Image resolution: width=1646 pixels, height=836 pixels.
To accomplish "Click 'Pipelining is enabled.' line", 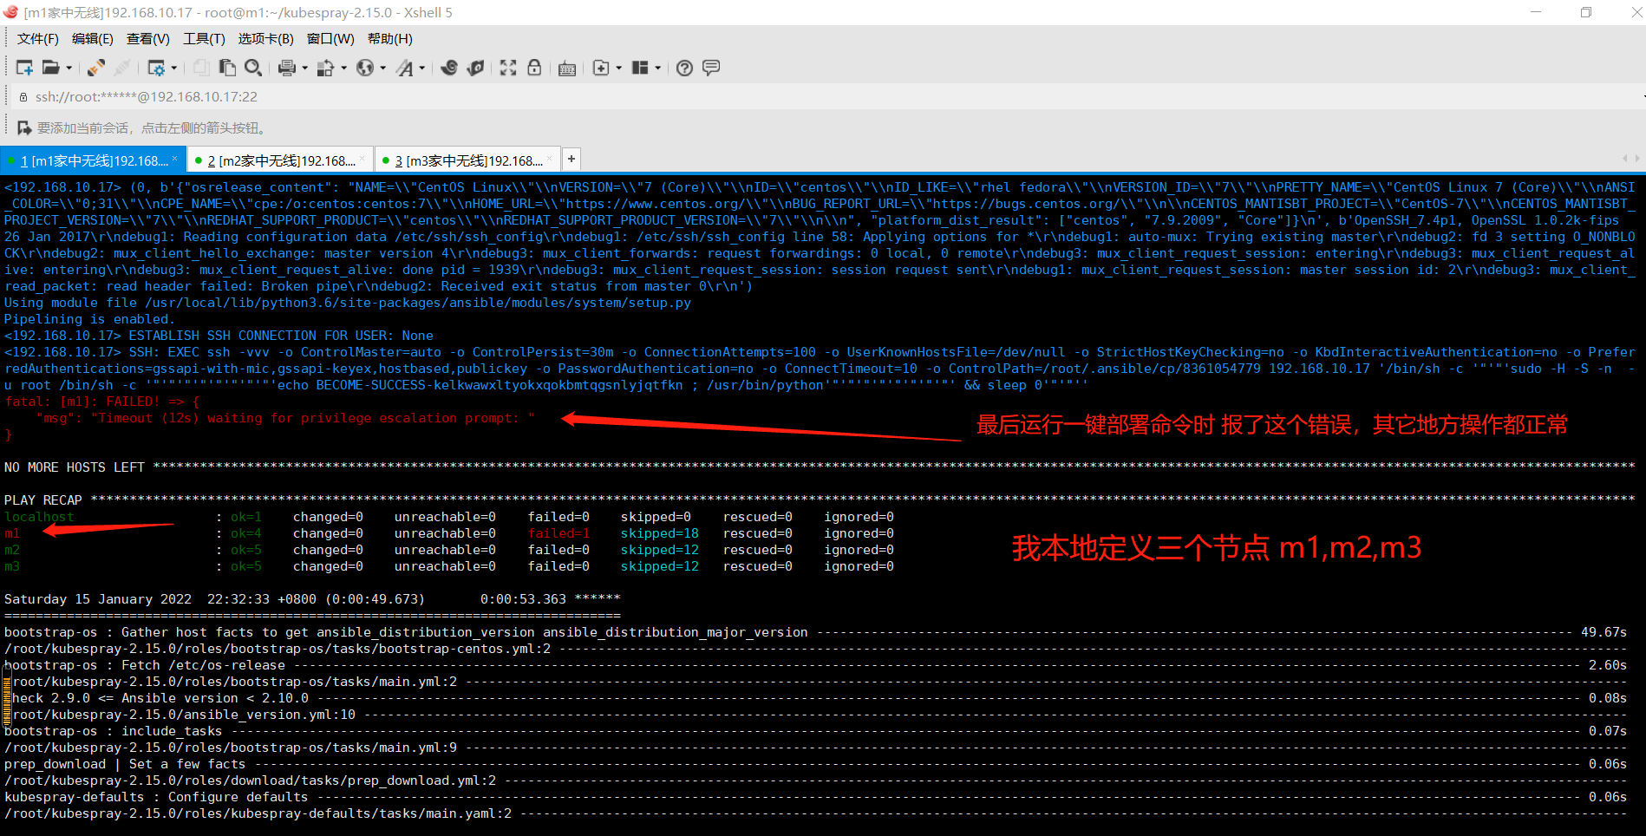I will click(89, 319).
